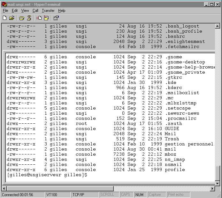Click the .gnome-desktop directory name
The height and width of the screenshot is (198, 222).
click(x=185, y=62)
